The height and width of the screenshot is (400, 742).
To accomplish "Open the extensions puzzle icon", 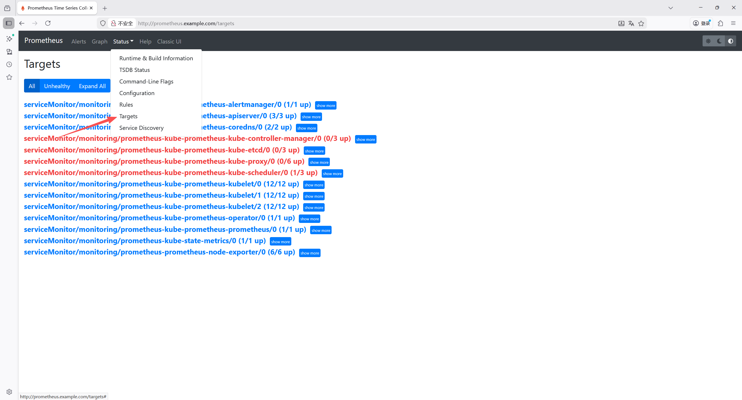I will [721, 23].
